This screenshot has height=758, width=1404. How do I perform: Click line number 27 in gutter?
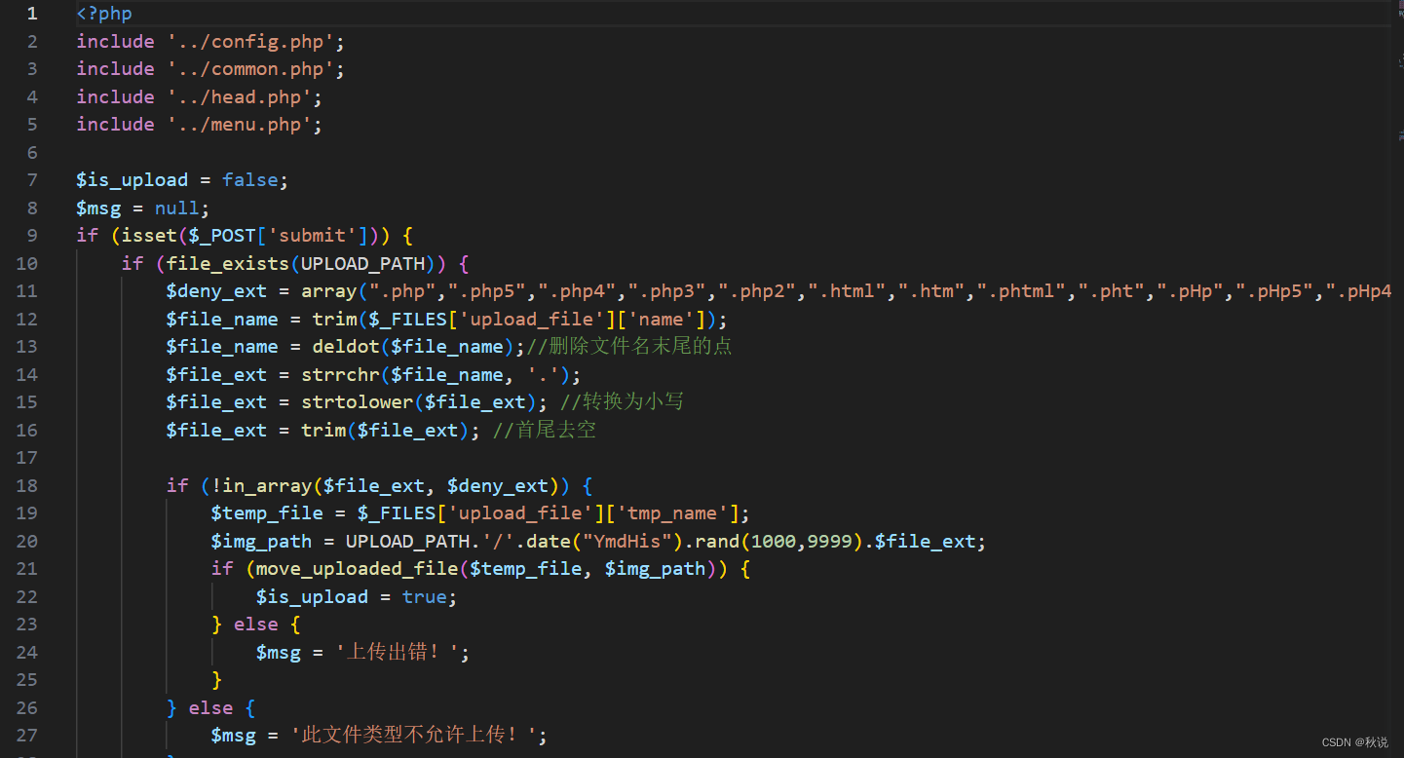click(27, 736)
